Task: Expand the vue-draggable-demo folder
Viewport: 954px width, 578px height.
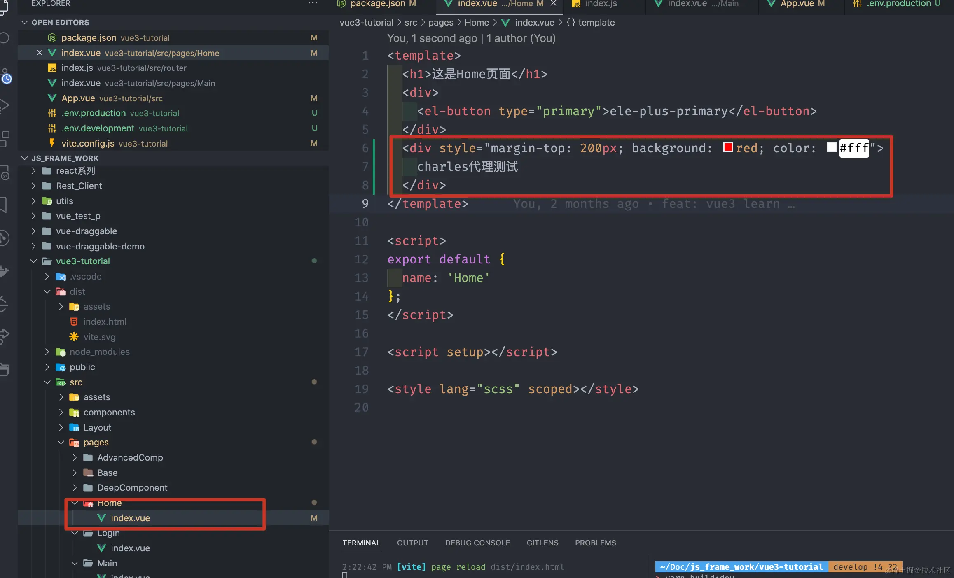Action: tap(33, 246)
